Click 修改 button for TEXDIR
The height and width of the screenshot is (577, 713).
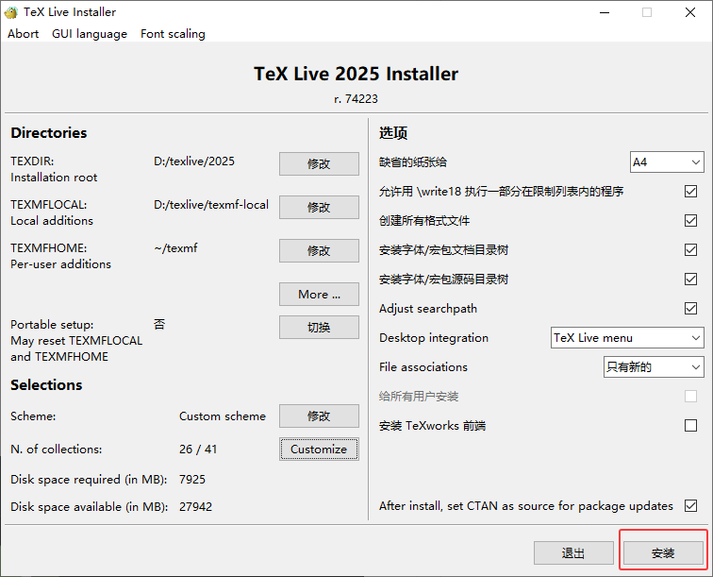tap(319, 163)
